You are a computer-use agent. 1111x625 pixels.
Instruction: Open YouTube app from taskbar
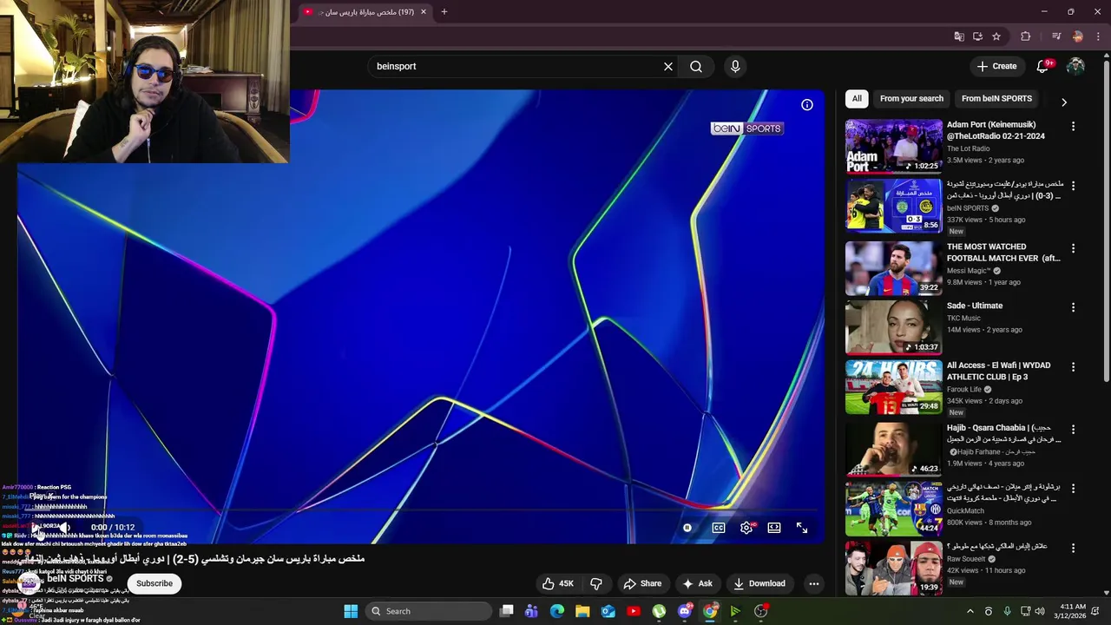pos(634,611)
